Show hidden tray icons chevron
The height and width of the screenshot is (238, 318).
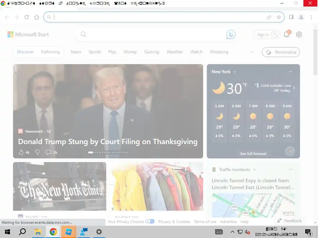coord(233,232)
